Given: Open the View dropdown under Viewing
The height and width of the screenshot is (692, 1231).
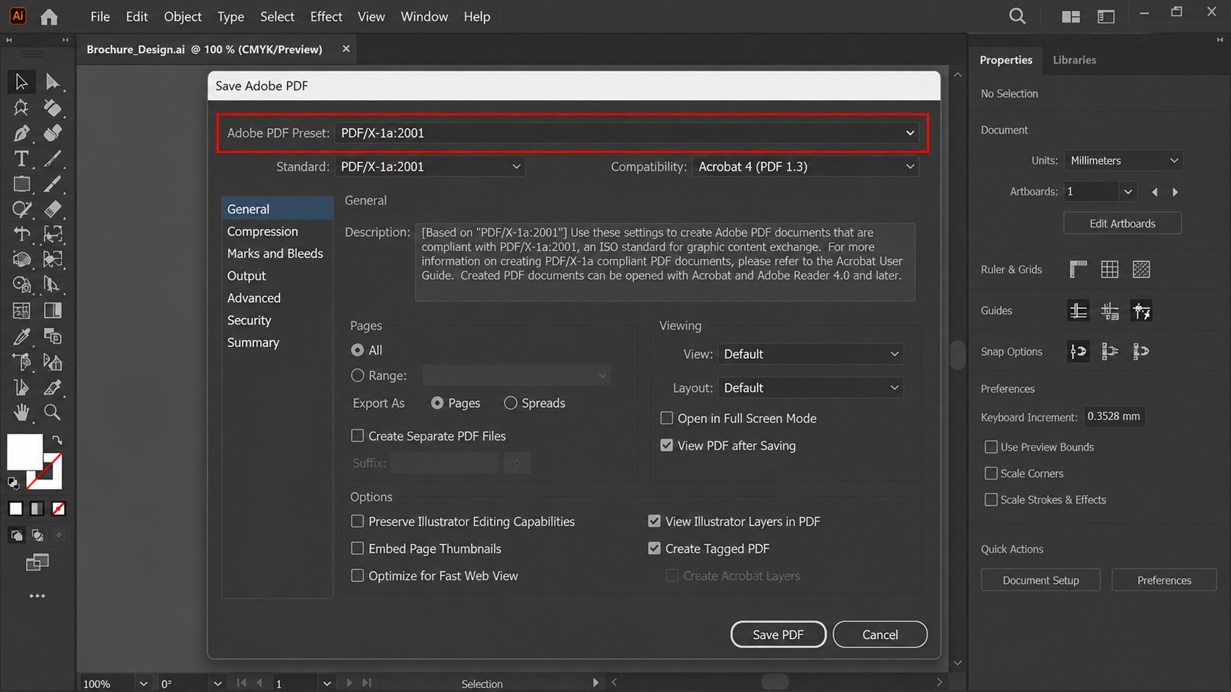Looking at the screenshot, I should [811, 354].
